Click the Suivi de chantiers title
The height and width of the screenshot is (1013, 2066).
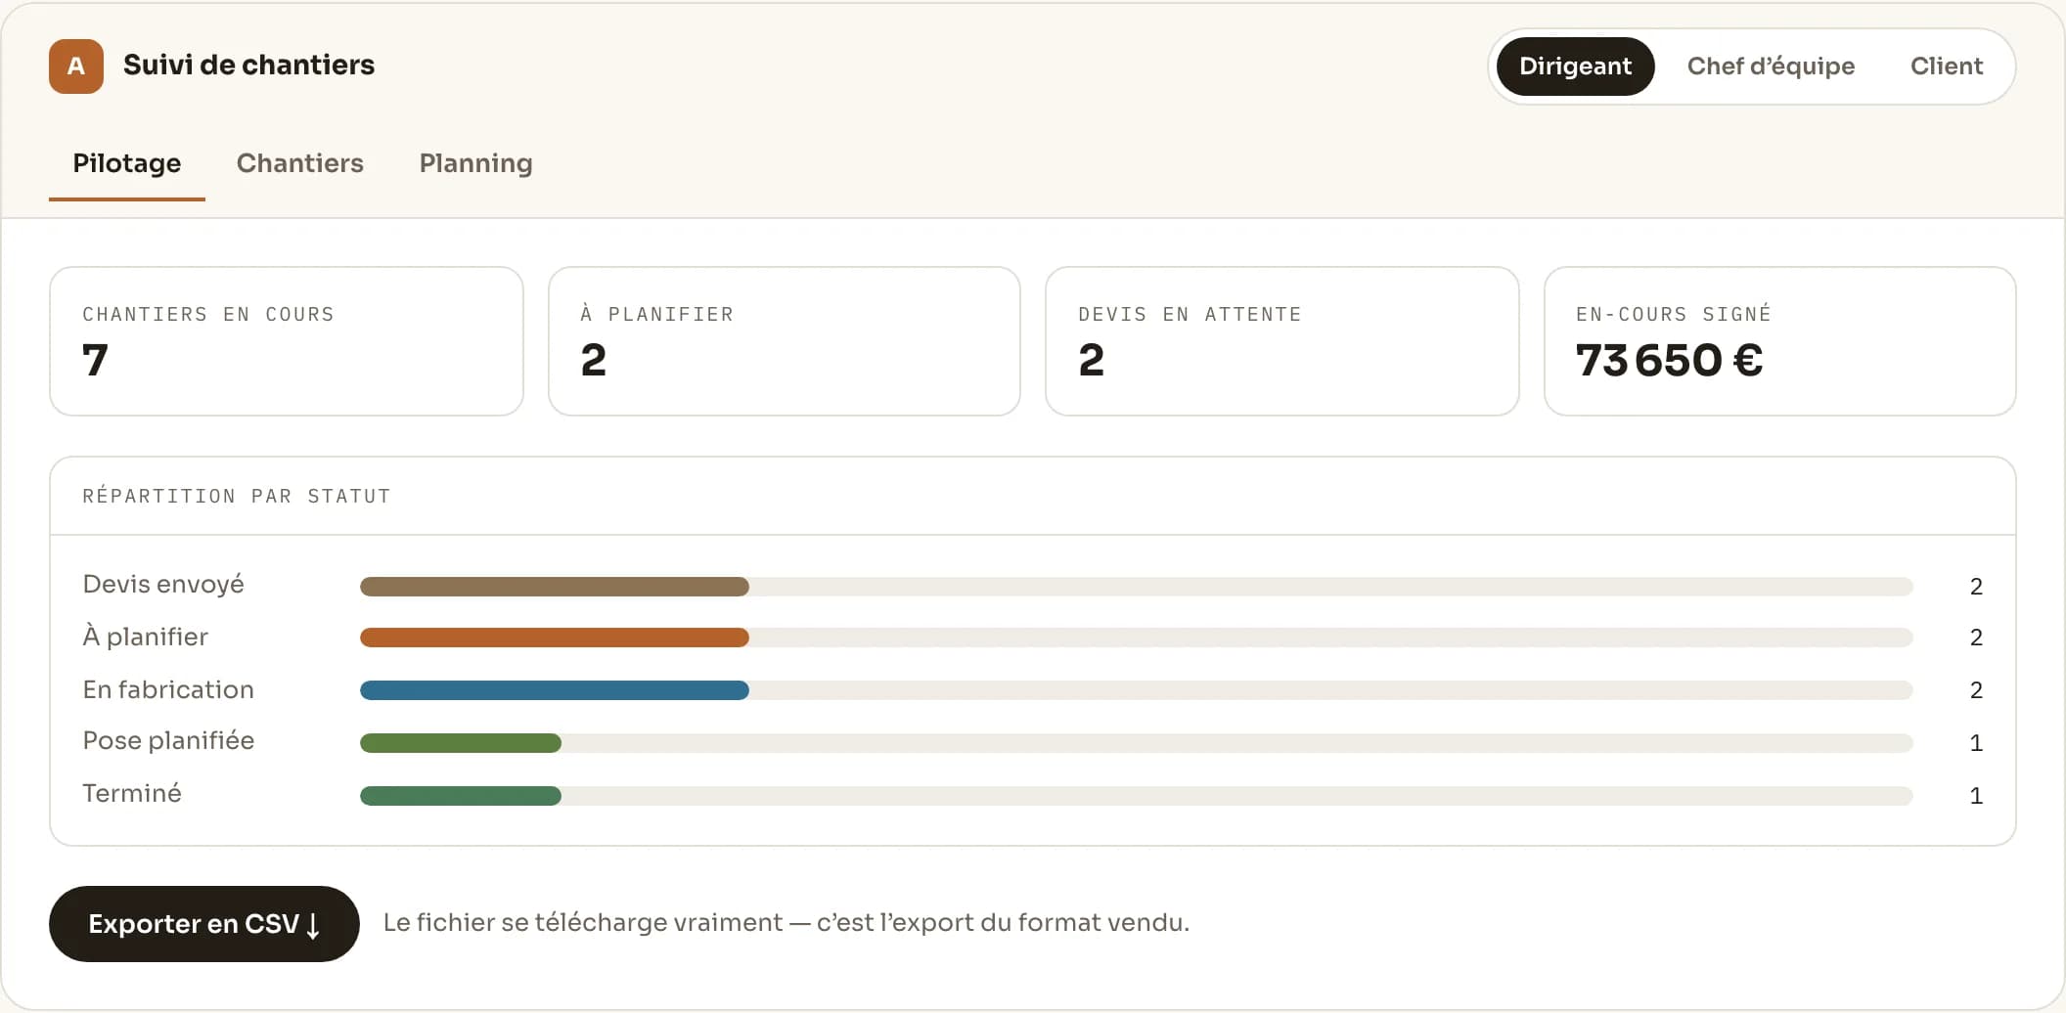[248, 66]
